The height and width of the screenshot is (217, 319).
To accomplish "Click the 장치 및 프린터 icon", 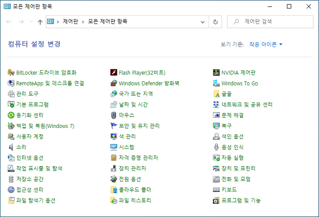I will 216,169.
